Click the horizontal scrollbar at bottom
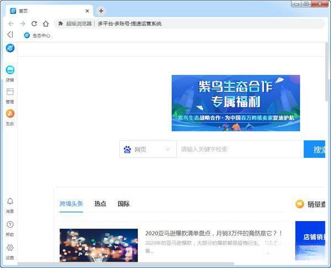The width and height of the screenshot is (331, 268). (x=126, y=264)
